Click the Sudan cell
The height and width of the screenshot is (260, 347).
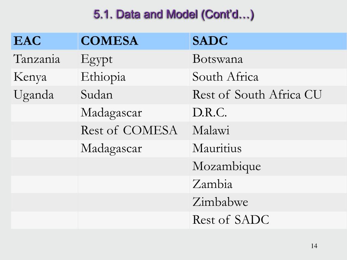pyautogui.click(x=134, y=95)
